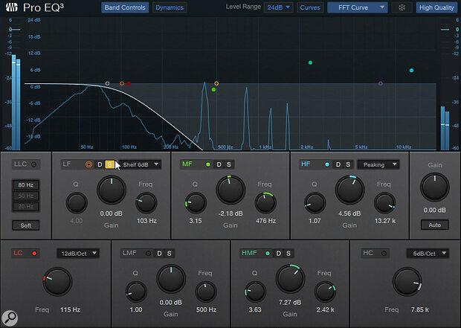Open the Level Range 24dB dropdown
461x328 pixels.
tap(278, 7)
